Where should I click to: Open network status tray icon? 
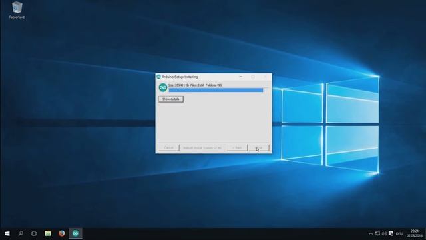[x=377, y=233]
